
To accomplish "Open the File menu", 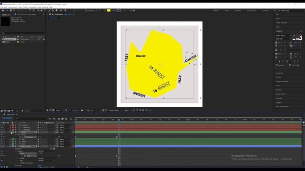I will (x=2, y=7).
